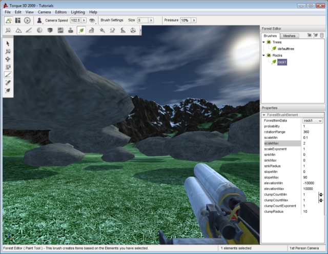Screen dimensions: 328x254
Task: Open the World Editor toolbar icon
Action: [8, 21]
